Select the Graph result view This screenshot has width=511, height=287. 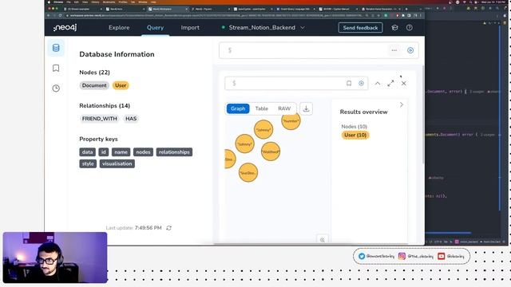pyautogui.click(x=238, y=108)
